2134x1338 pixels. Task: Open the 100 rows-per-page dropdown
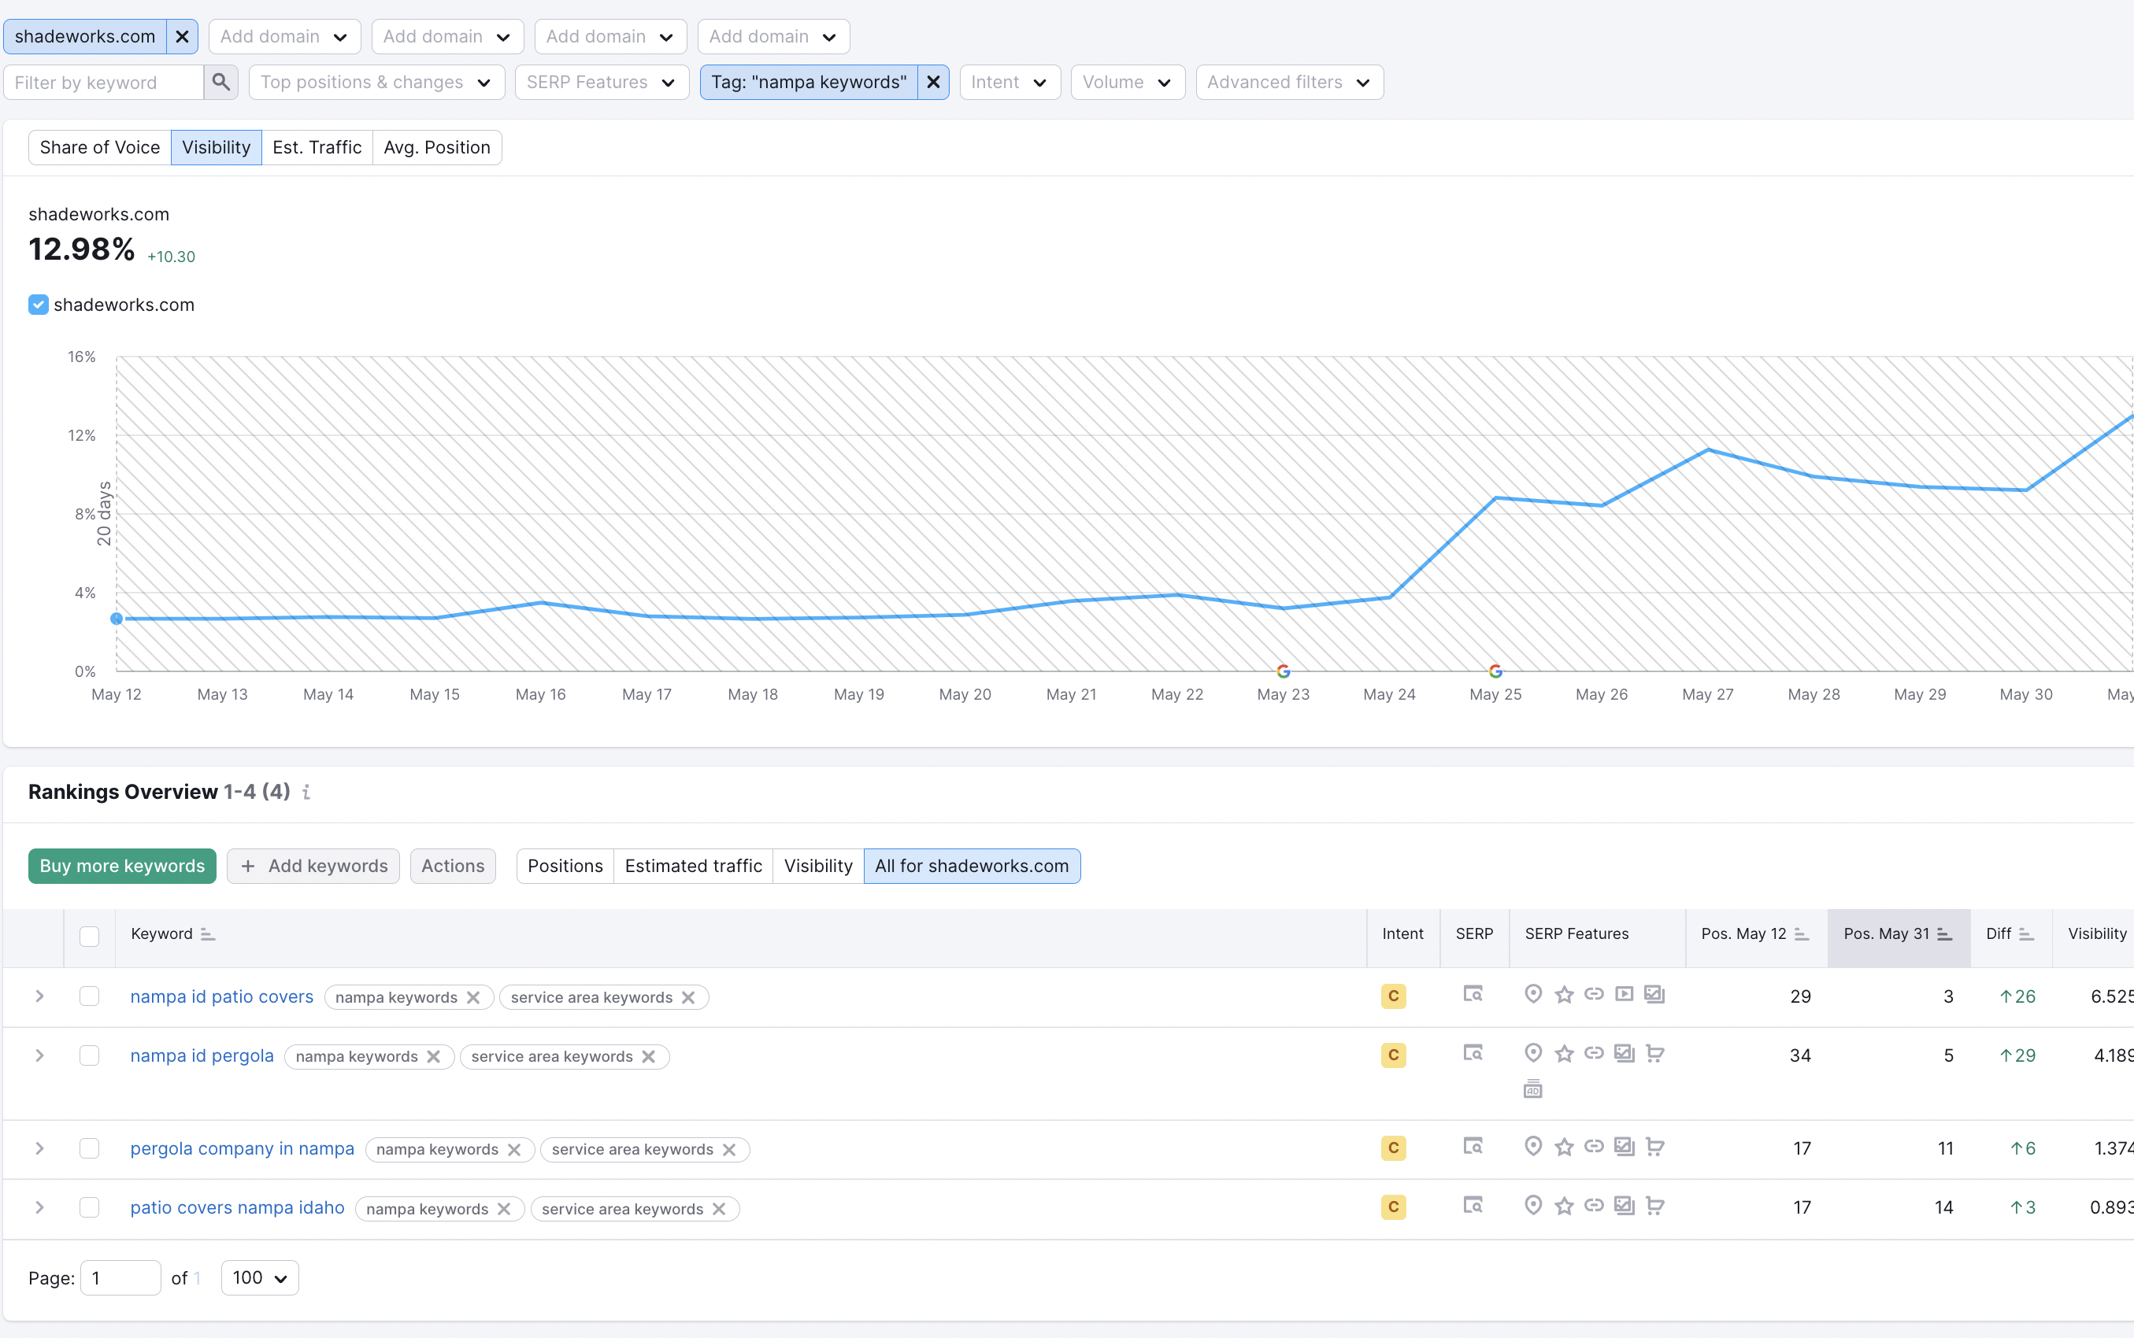(260, 1278)
